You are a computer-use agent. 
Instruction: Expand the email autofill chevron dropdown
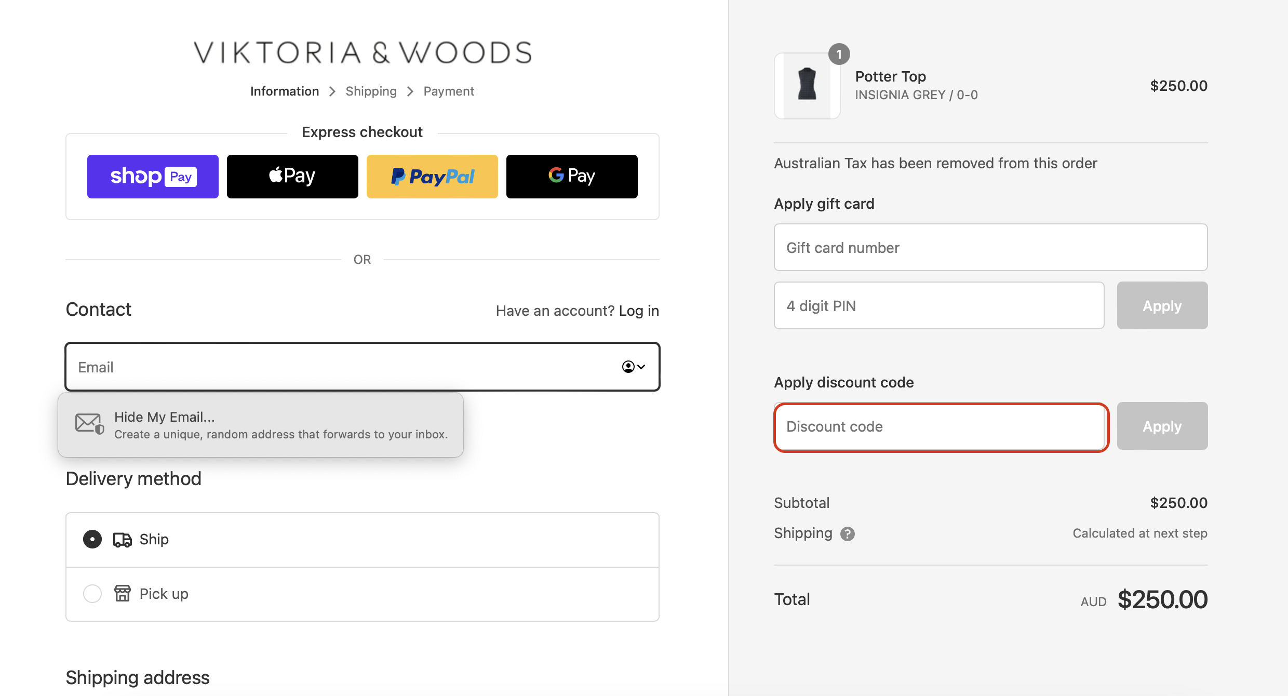point(640,367)
